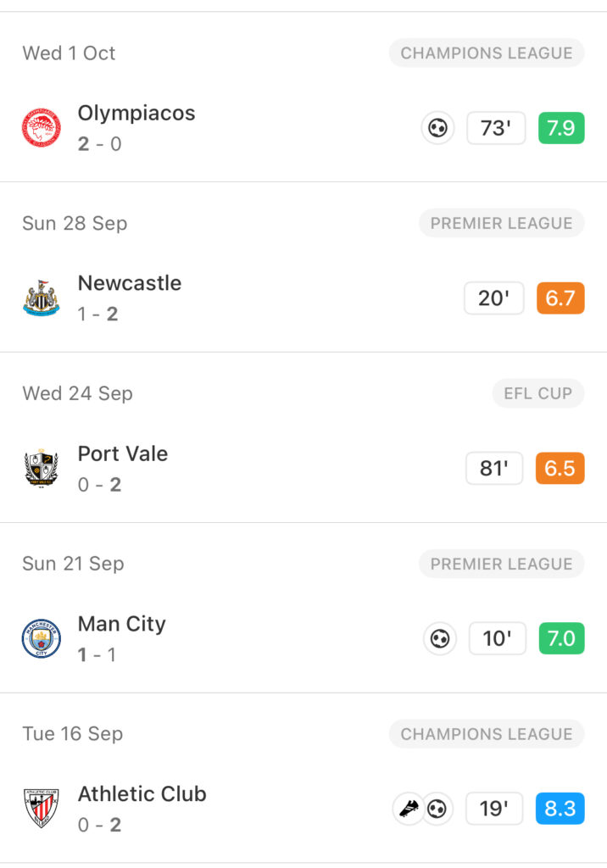Click the assist boot icon for Athletic Club
This screenshot has height=868, width=607.
(x=409, y=809)
